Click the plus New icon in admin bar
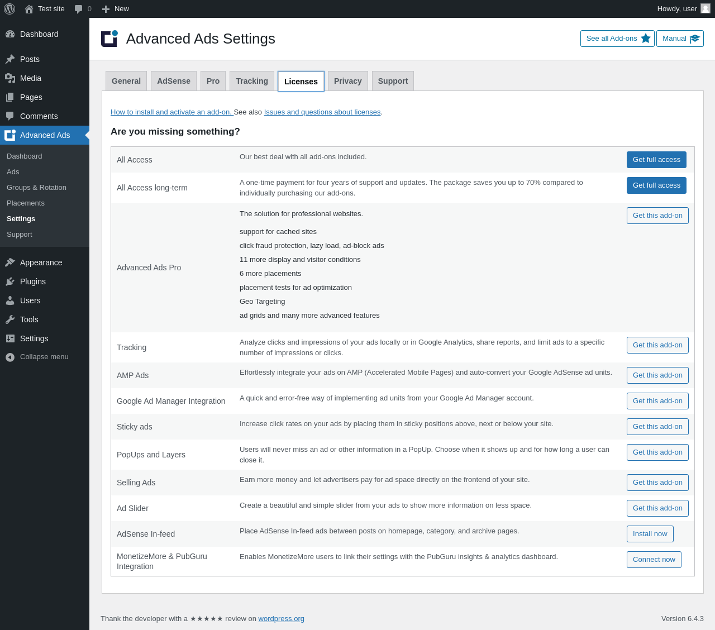Viewport: 715px width, 630px height. click(106, 9)
